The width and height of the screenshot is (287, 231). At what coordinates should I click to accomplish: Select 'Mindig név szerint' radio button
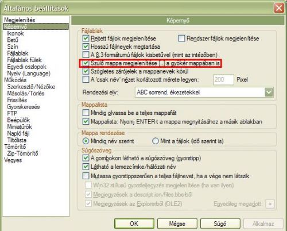point(86,141)
